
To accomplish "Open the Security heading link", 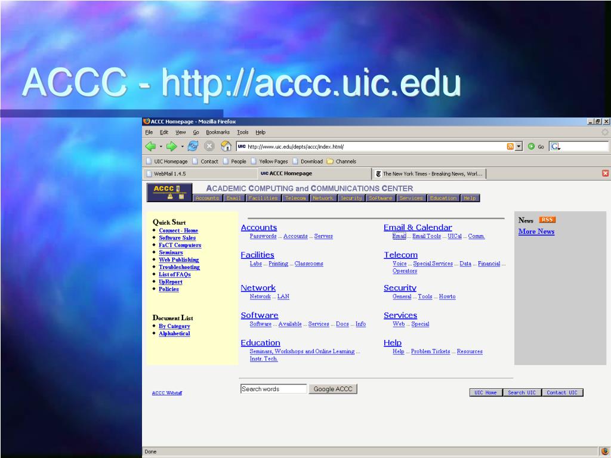I will pos(400,288).
